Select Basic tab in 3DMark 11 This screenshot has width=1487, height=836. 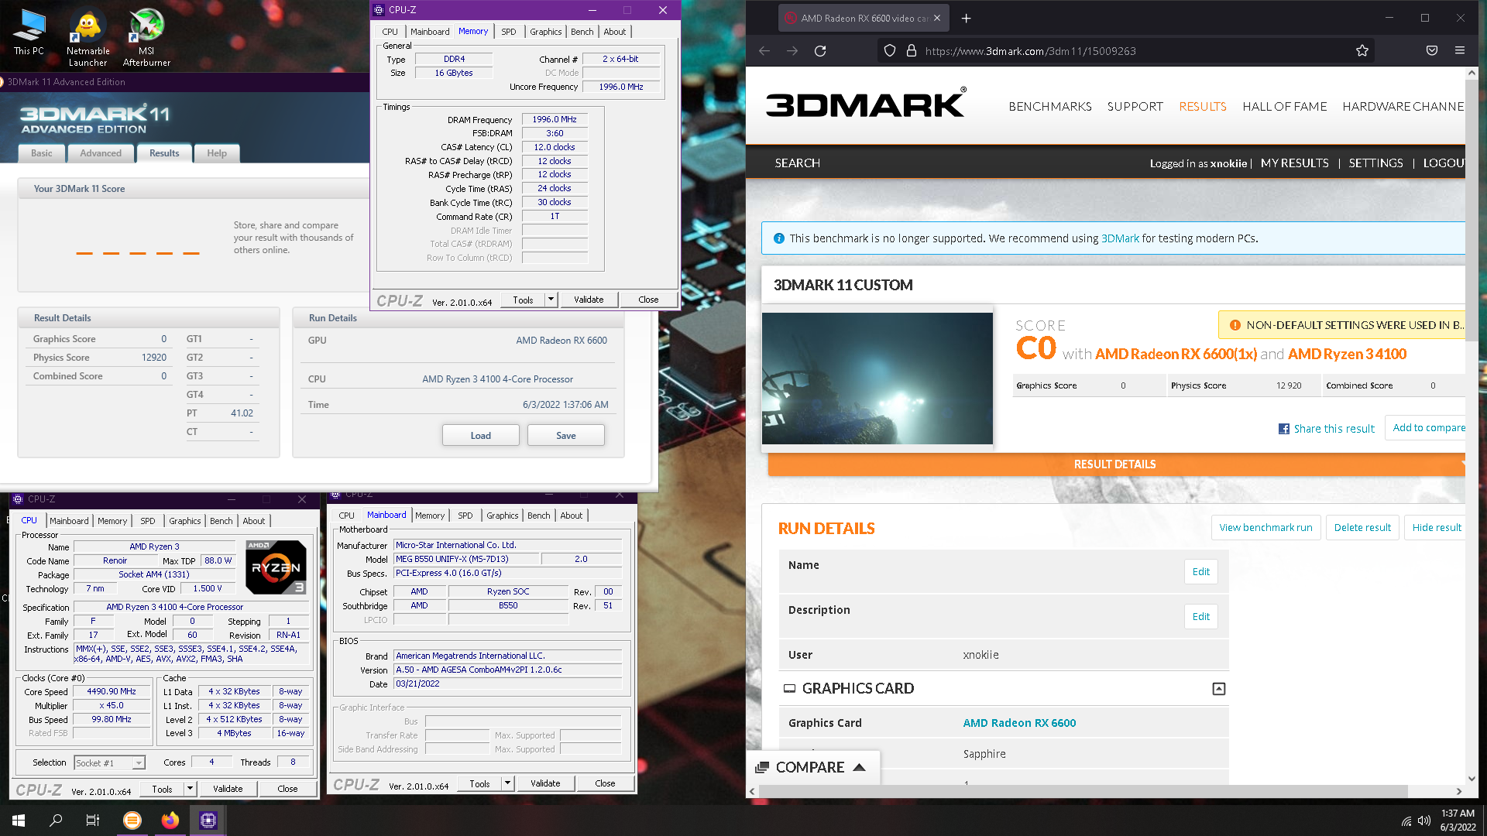pos(42,153)
